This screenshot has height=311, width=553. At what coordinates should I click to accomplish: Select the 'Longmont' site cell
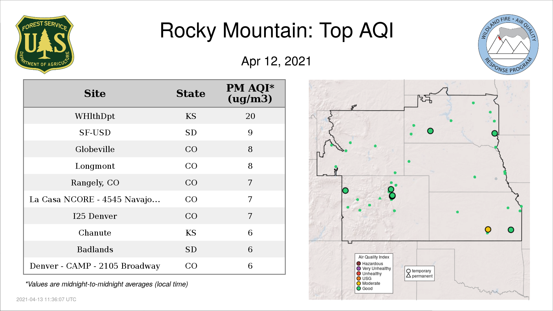[x=95, y=166]
